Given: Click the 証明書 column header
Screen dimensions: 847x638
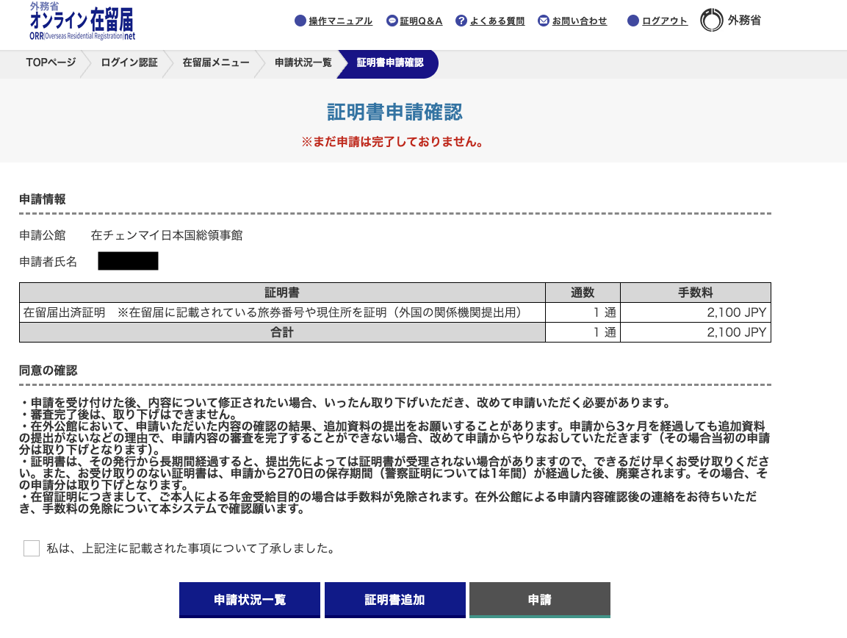Looking at the screenshot, I should pos(282,293).
